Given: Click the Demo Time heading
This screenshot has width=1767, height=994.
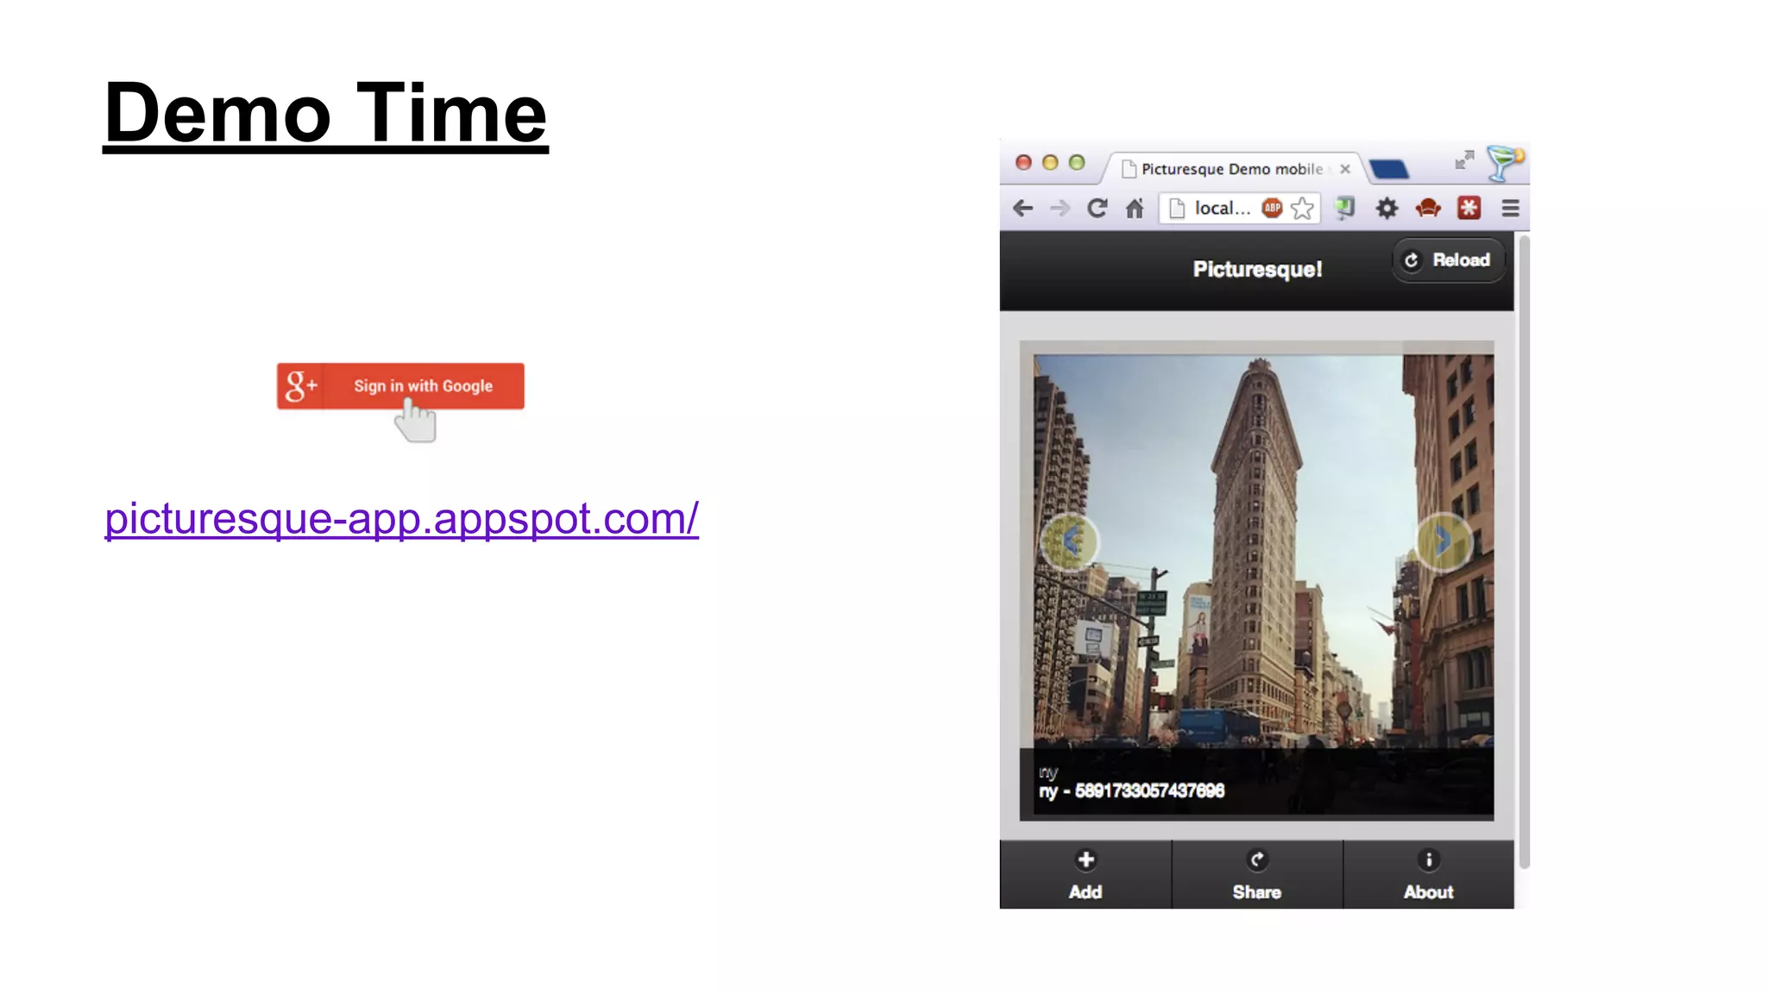Looking at the screenshot, I should [x=325, y=114].
